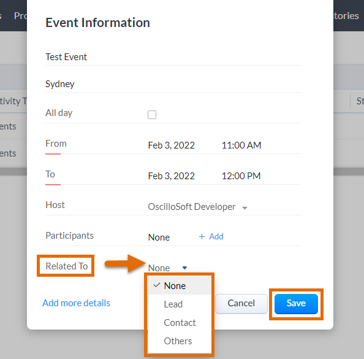Click the plus icon beside Add participants
Viewport: 364px width, 359px height.
[202, 237]
